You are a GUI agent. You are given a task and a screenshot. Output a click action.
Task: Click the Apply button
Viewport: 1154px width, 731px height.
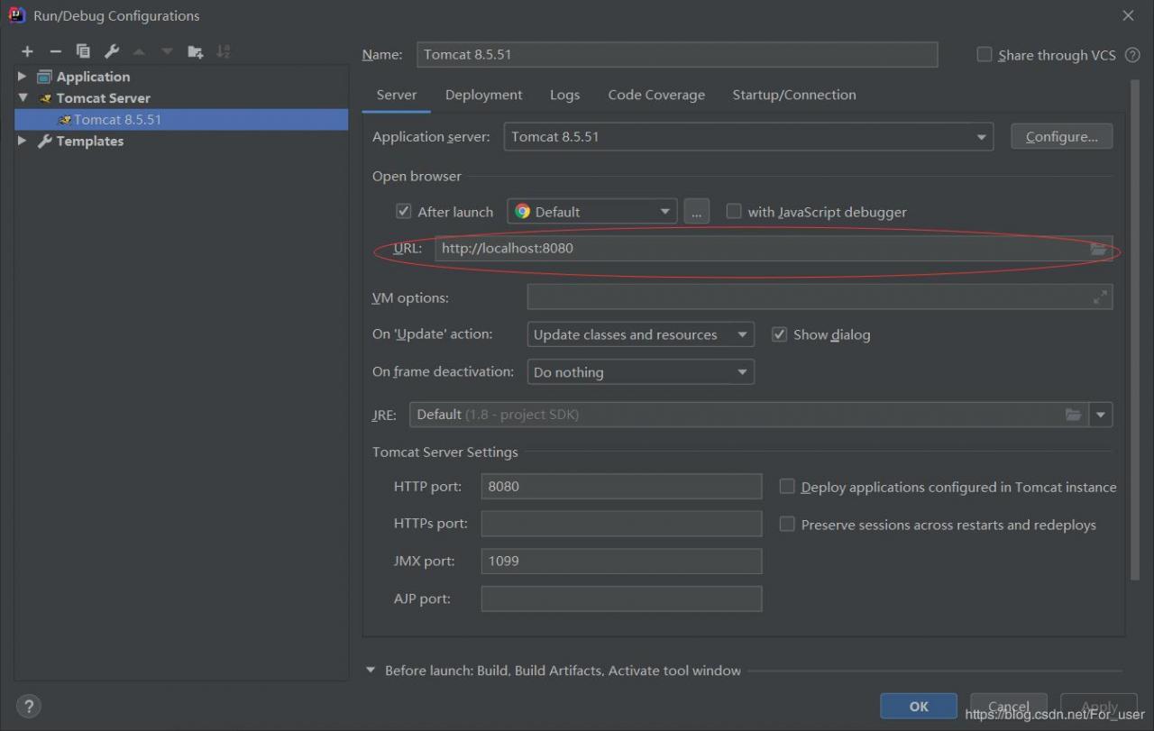(1099, 707)
